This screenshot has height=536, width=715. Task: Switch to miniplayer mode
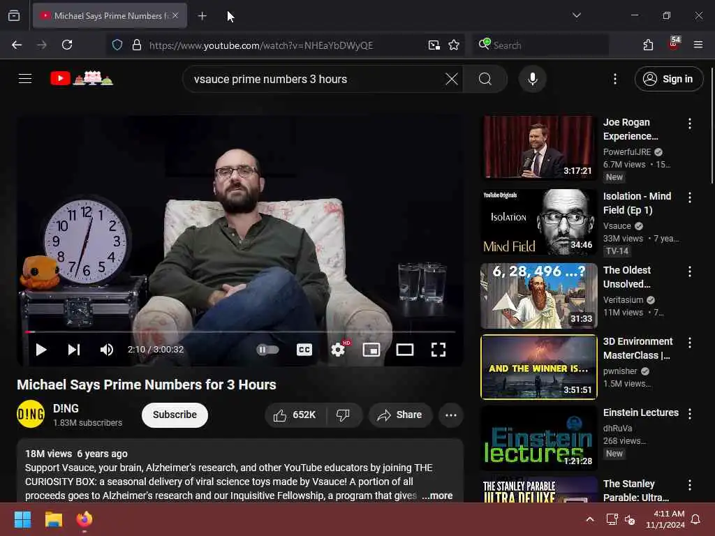point(371,350)
